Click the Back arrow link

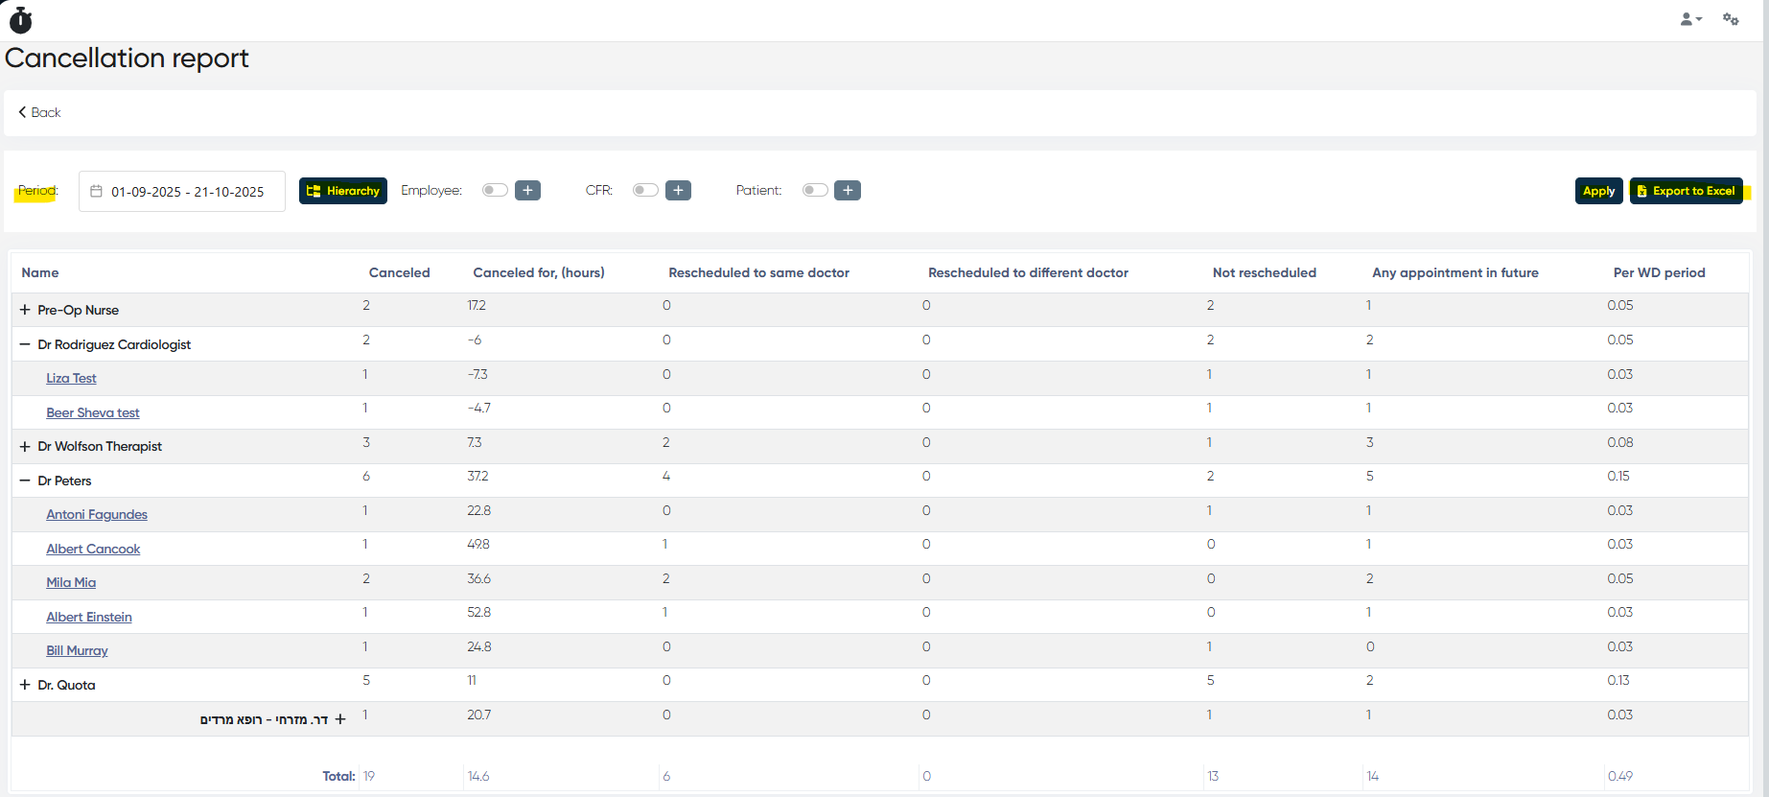click(39, 113)
